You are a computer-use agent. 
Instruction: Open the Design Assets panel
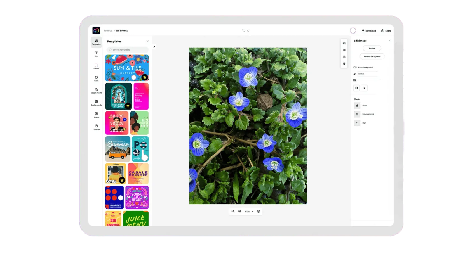click(x=96, y=91)
